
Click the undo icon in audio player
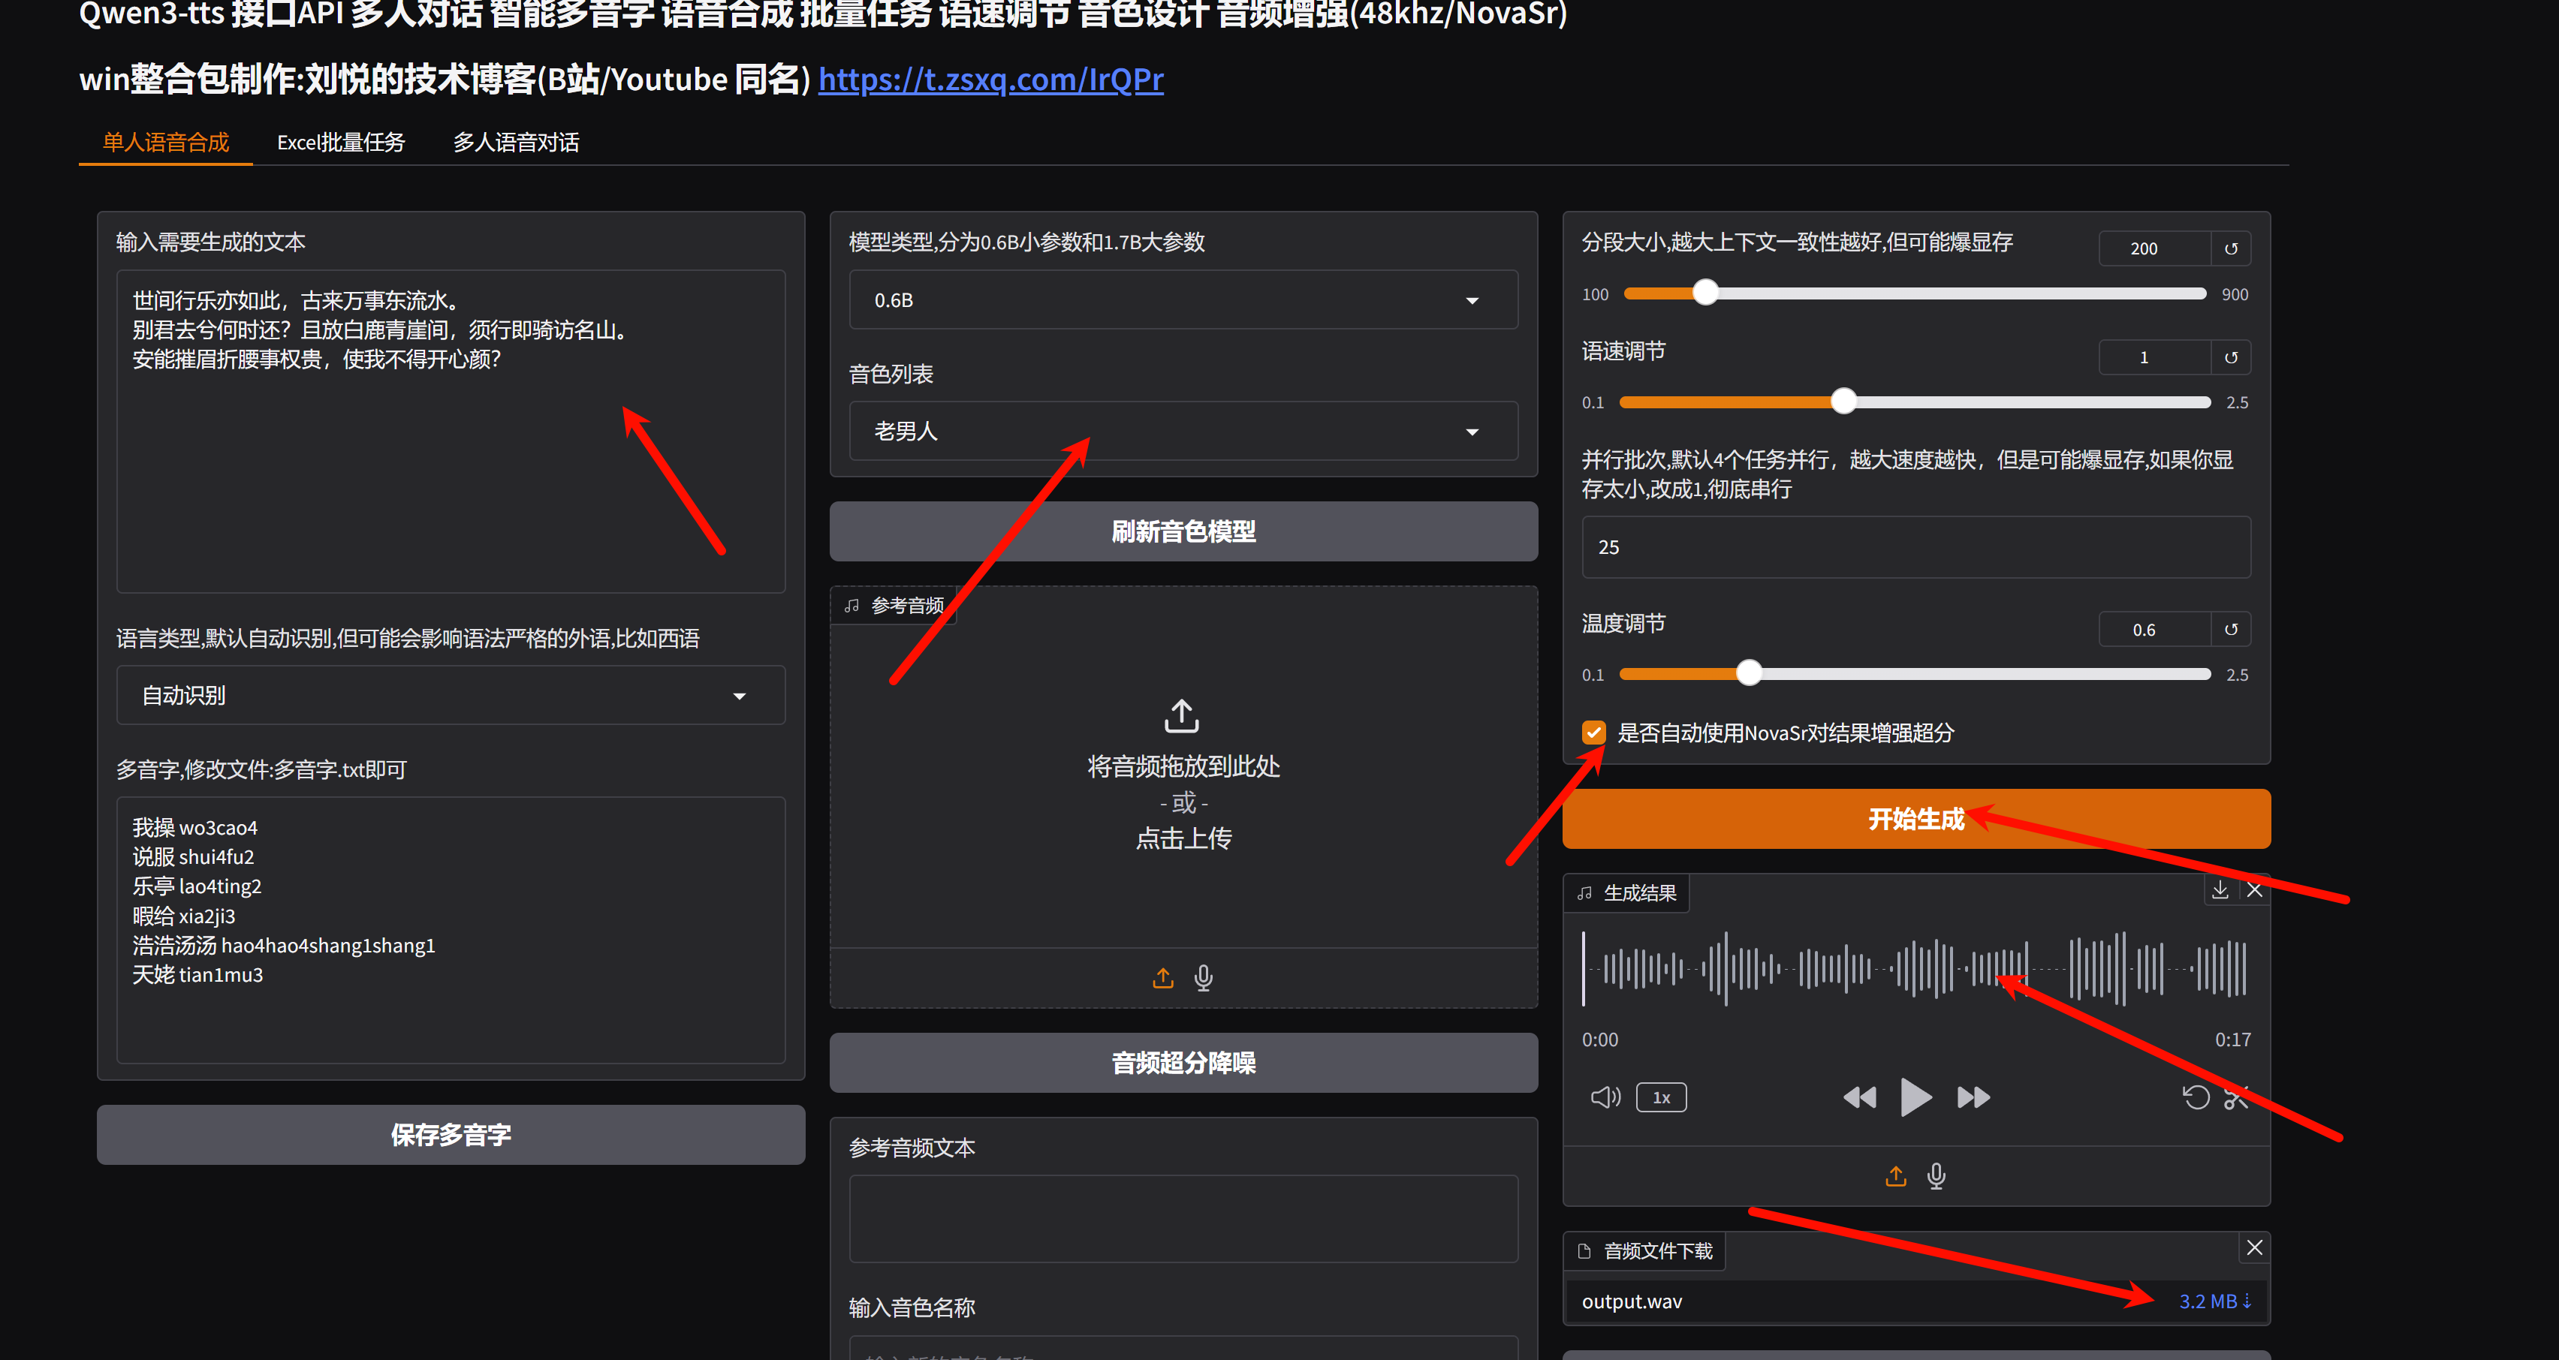(2196, 1097)
